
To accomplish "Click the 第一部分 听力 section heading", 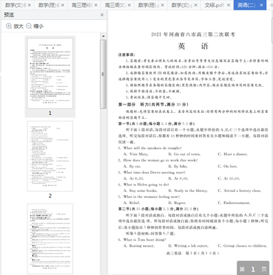I will point(153,104).
